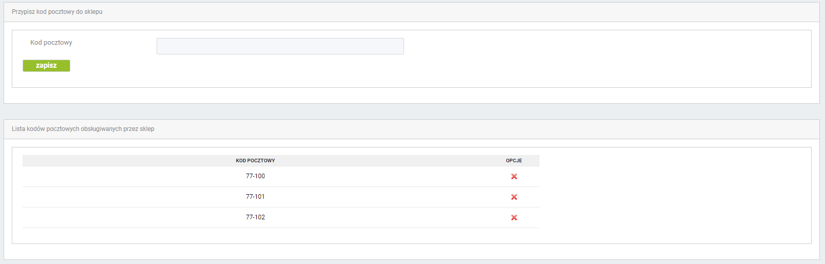Screen dimensions: 825x264
Task: Click the "Przypisz kod pocztowy do sklepu" heading
Action: point(57,12)
